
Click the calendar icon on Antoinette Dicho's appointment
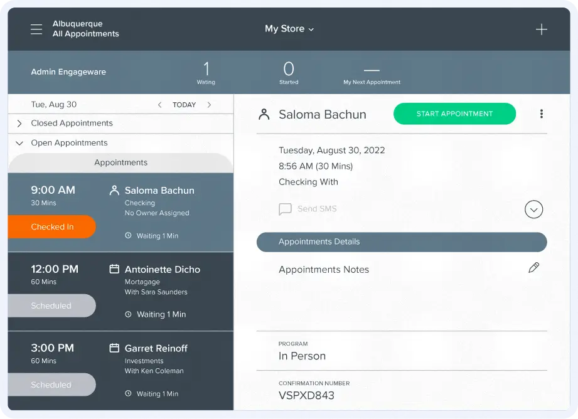pyautogui.click(x=114, y=269)
